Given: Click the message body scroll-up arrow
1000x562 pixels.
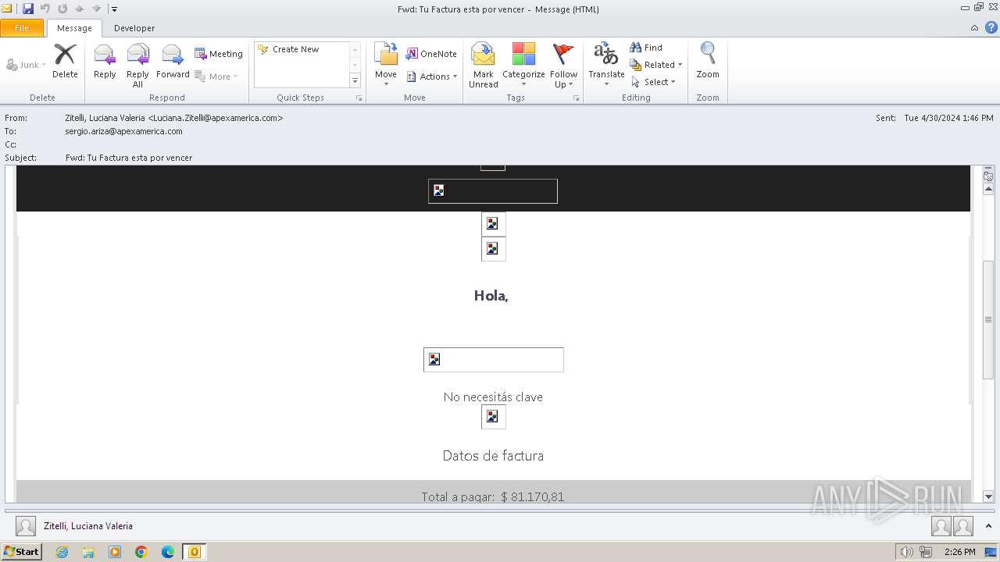Looking at the screenshot, I should point(988,189).
